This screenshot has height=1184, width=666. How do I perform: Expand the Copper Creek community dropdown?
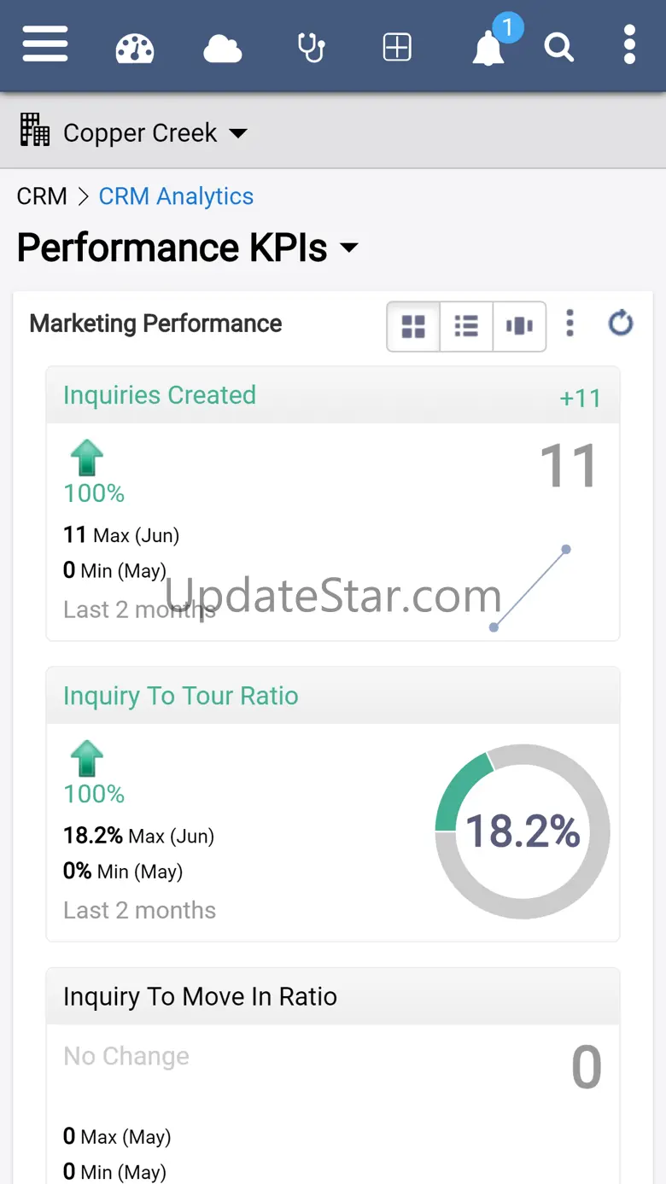pyautogui.click(x=133, y=133)
